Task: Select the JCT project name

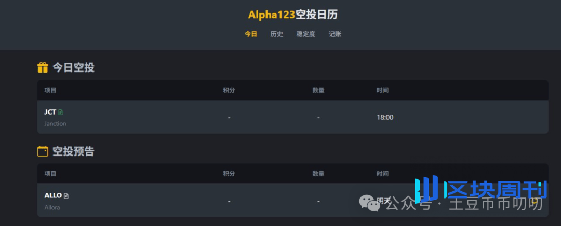Action: pyautogui.click(x=50, y=112)
